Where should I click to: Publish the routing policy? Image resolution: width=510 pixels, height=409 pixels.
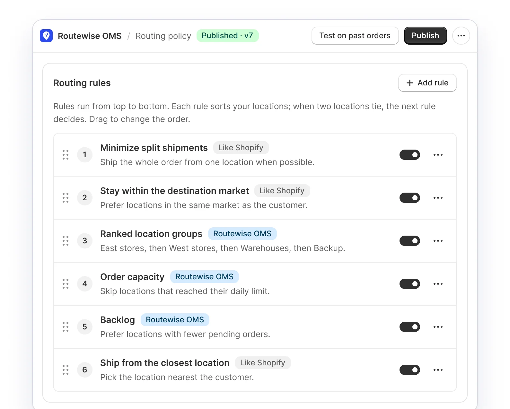point(425,36)
